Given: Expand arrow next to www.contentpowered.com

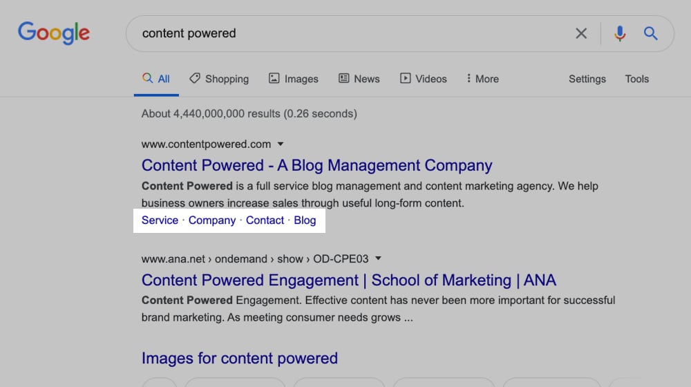Looking at the screenshot, I should coord(281,144).
